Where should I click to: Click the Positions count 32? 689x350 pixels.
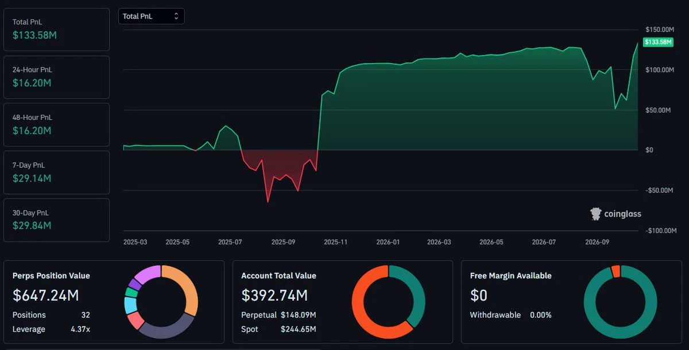(x=86, y=315)
